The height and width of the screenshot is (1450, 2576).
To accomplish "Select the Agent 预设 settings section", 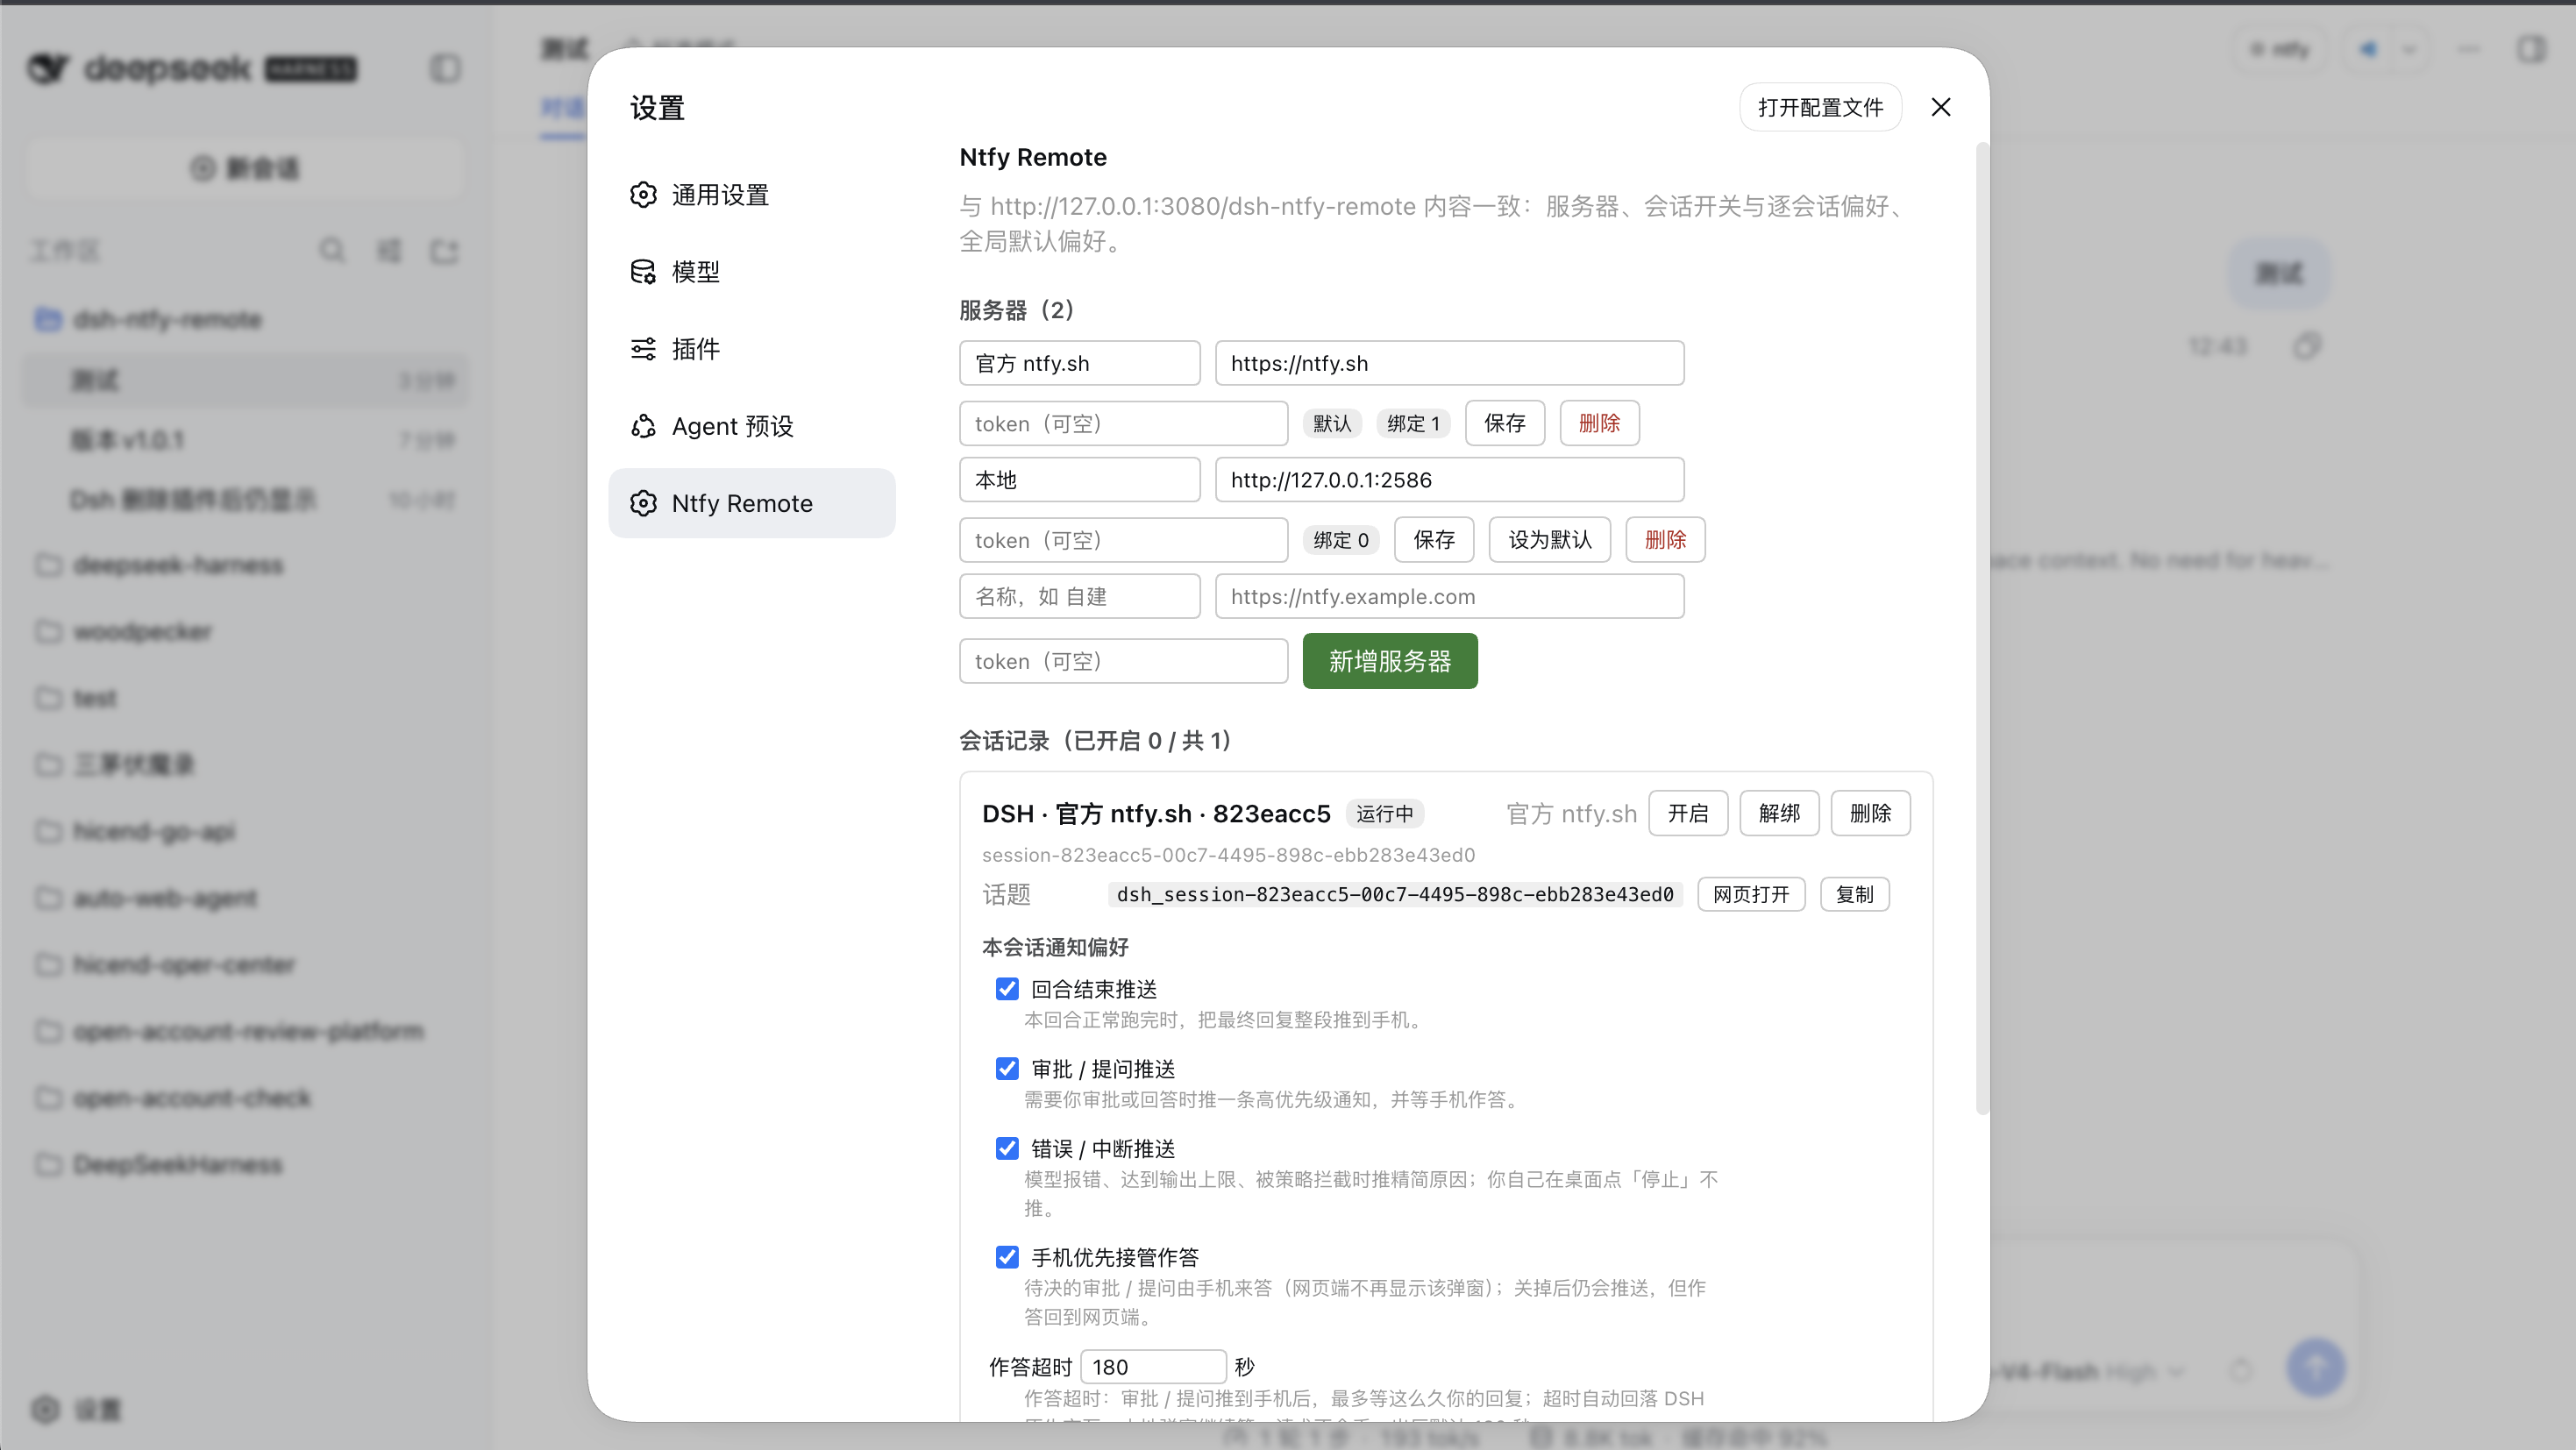I will pos(751,426).
